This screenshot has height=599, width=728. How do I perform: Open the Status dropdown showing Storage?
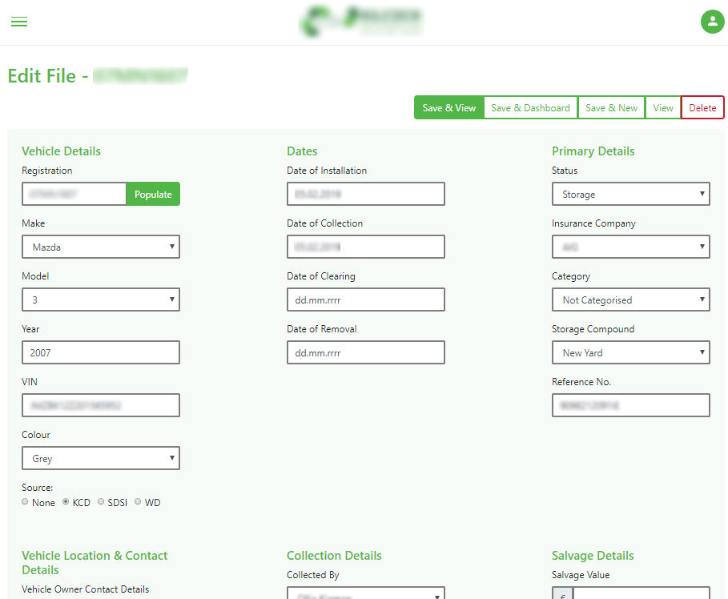click(630, 194)
